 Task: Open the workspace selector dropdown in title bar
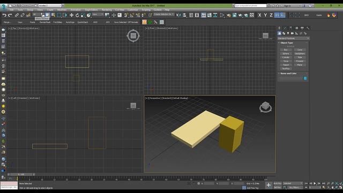click(x=50, y=6)
